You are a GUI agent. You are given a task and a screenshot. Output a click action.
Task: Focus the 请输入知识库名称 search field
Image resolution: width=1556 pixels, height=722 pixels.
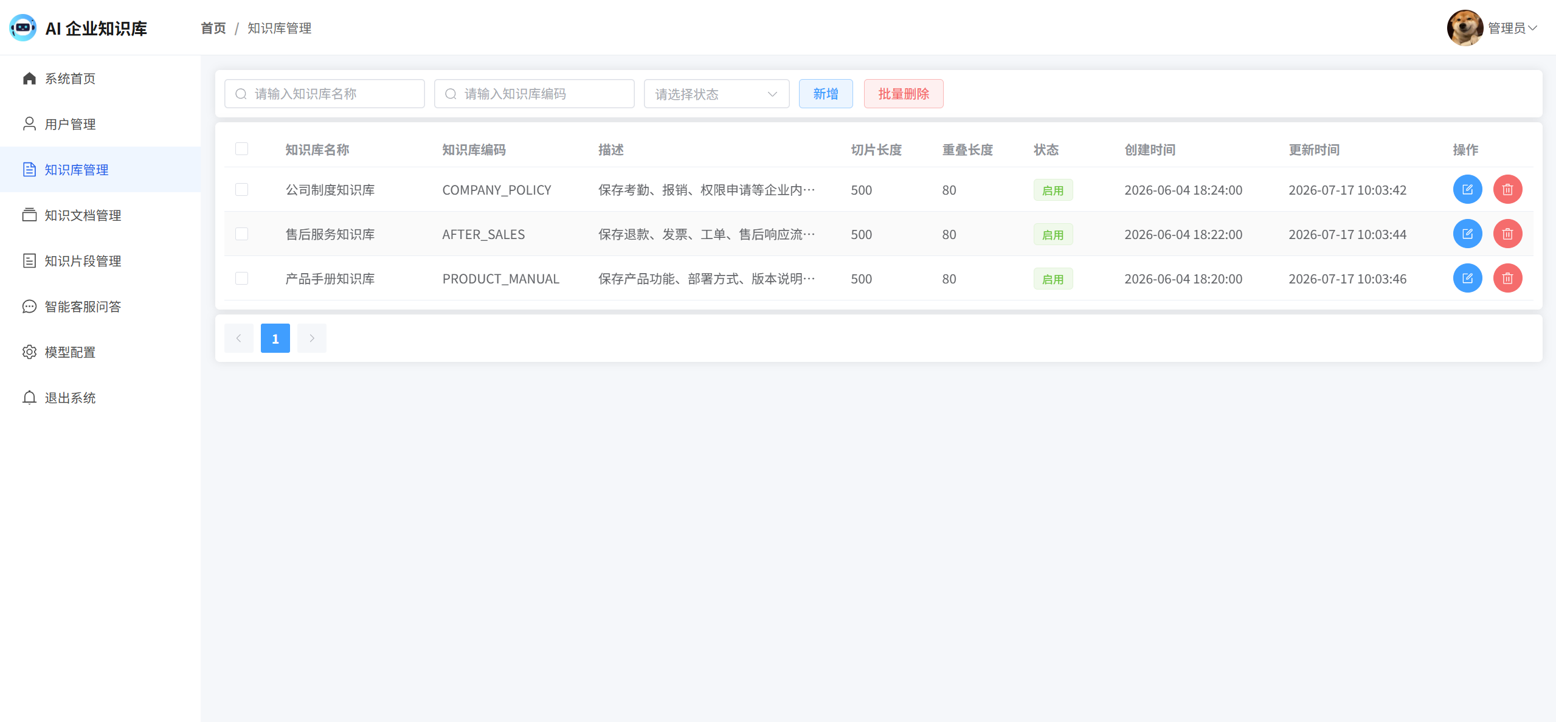coord(325,94)
